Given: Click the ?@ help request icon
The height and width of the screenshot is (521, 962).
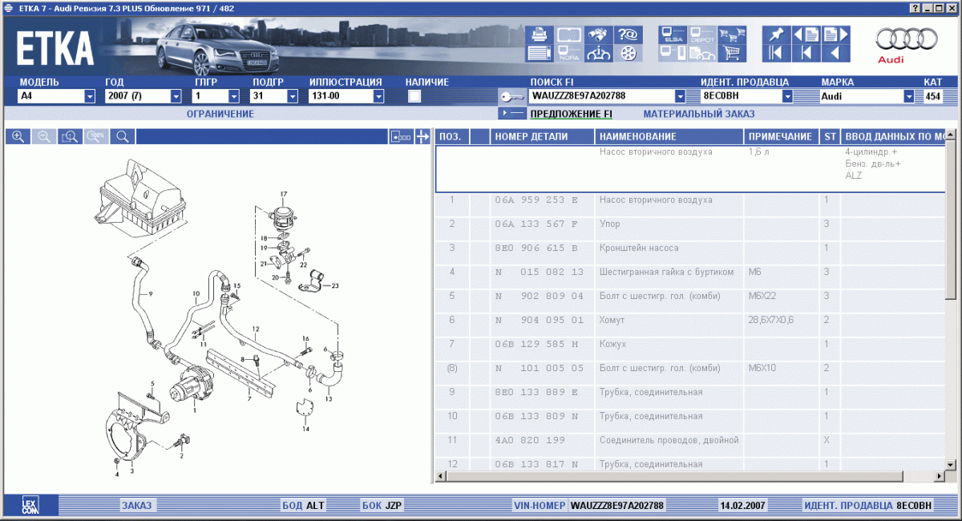Looking at the screenshot, I should pyautogui.click(x=628, y=34).
